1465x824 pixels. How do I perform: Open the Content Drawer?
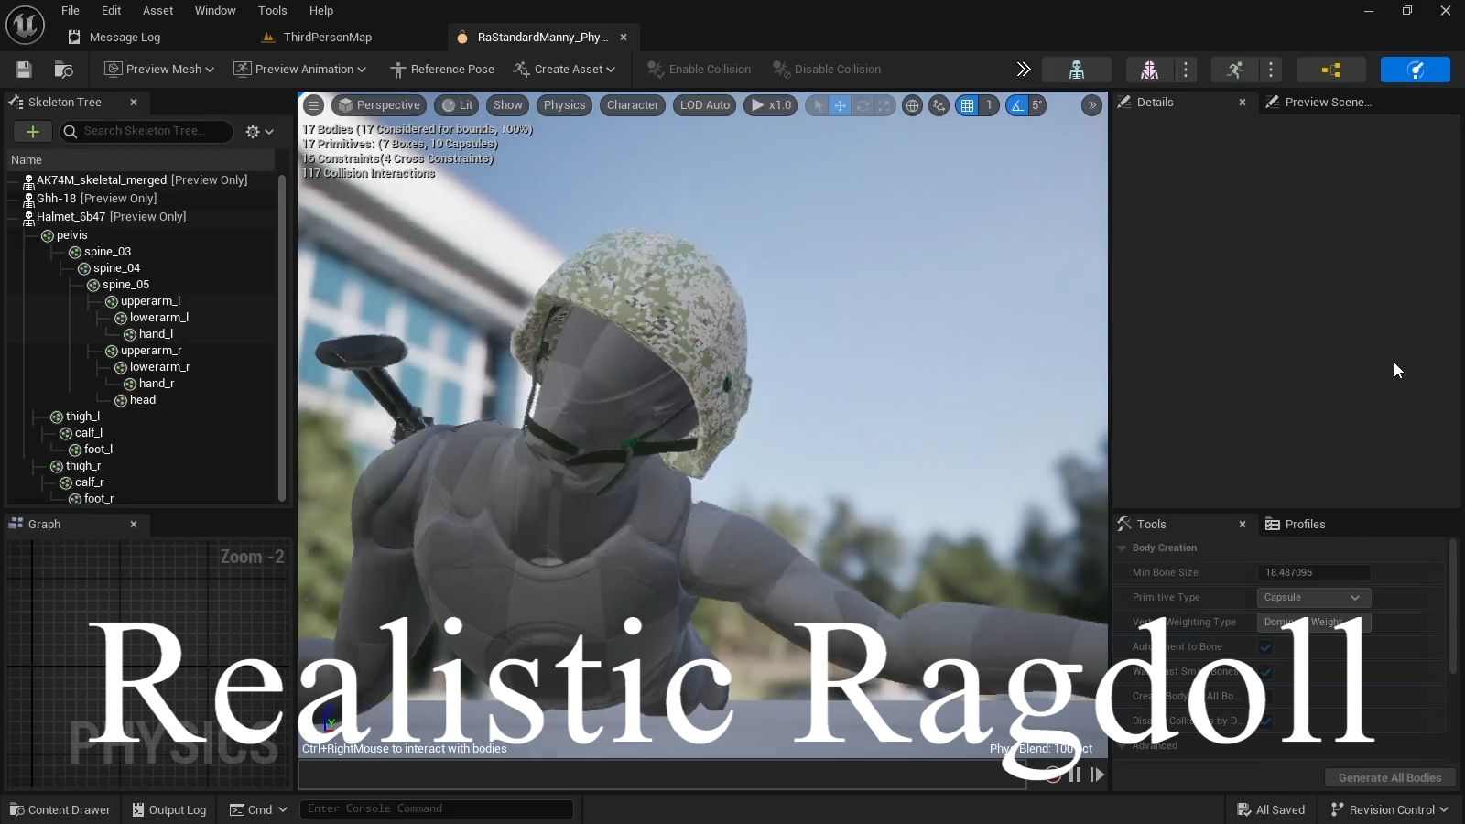[60, 810]
